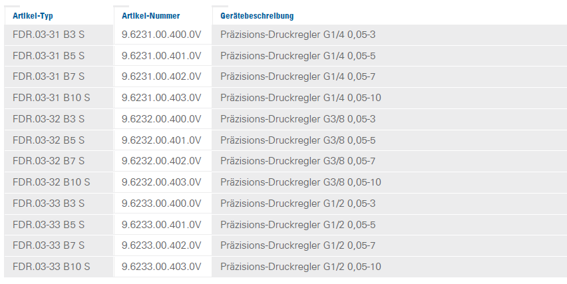The width and height of the screenshot is (567, 284).
Task: Click article number 9.6231.00.401.0V
Action: [x=162, y=56]
